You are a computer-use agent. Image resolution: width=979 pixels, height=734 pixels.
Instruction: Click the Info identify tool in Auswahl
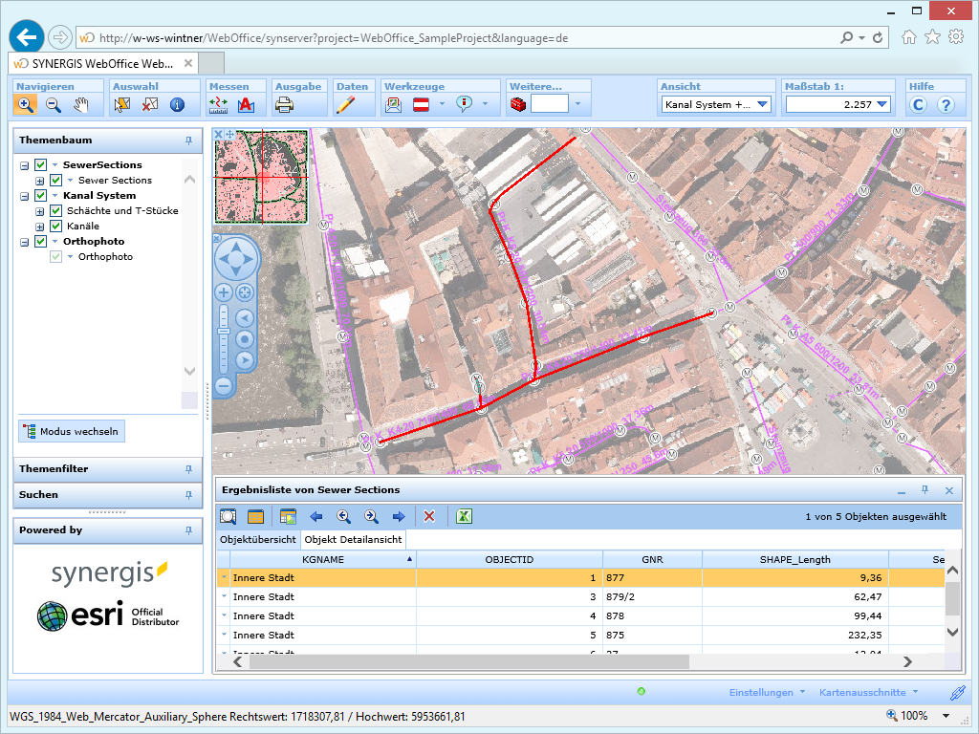point(176,104)
